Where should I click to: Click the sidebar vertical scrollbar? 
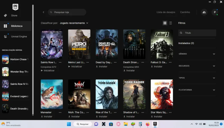coord(33,60)
